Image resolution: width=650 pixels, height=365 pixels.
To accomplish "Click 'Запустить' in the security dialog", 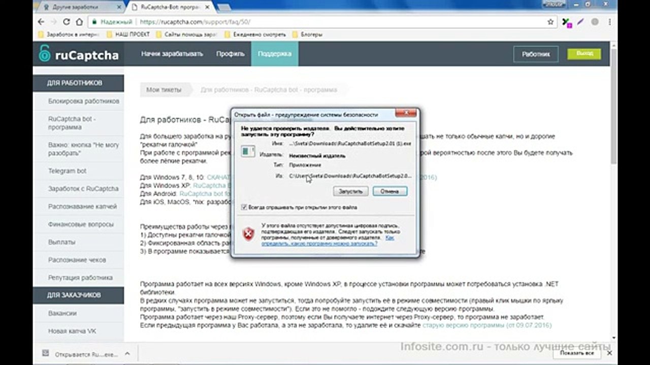I will [351, 191].
